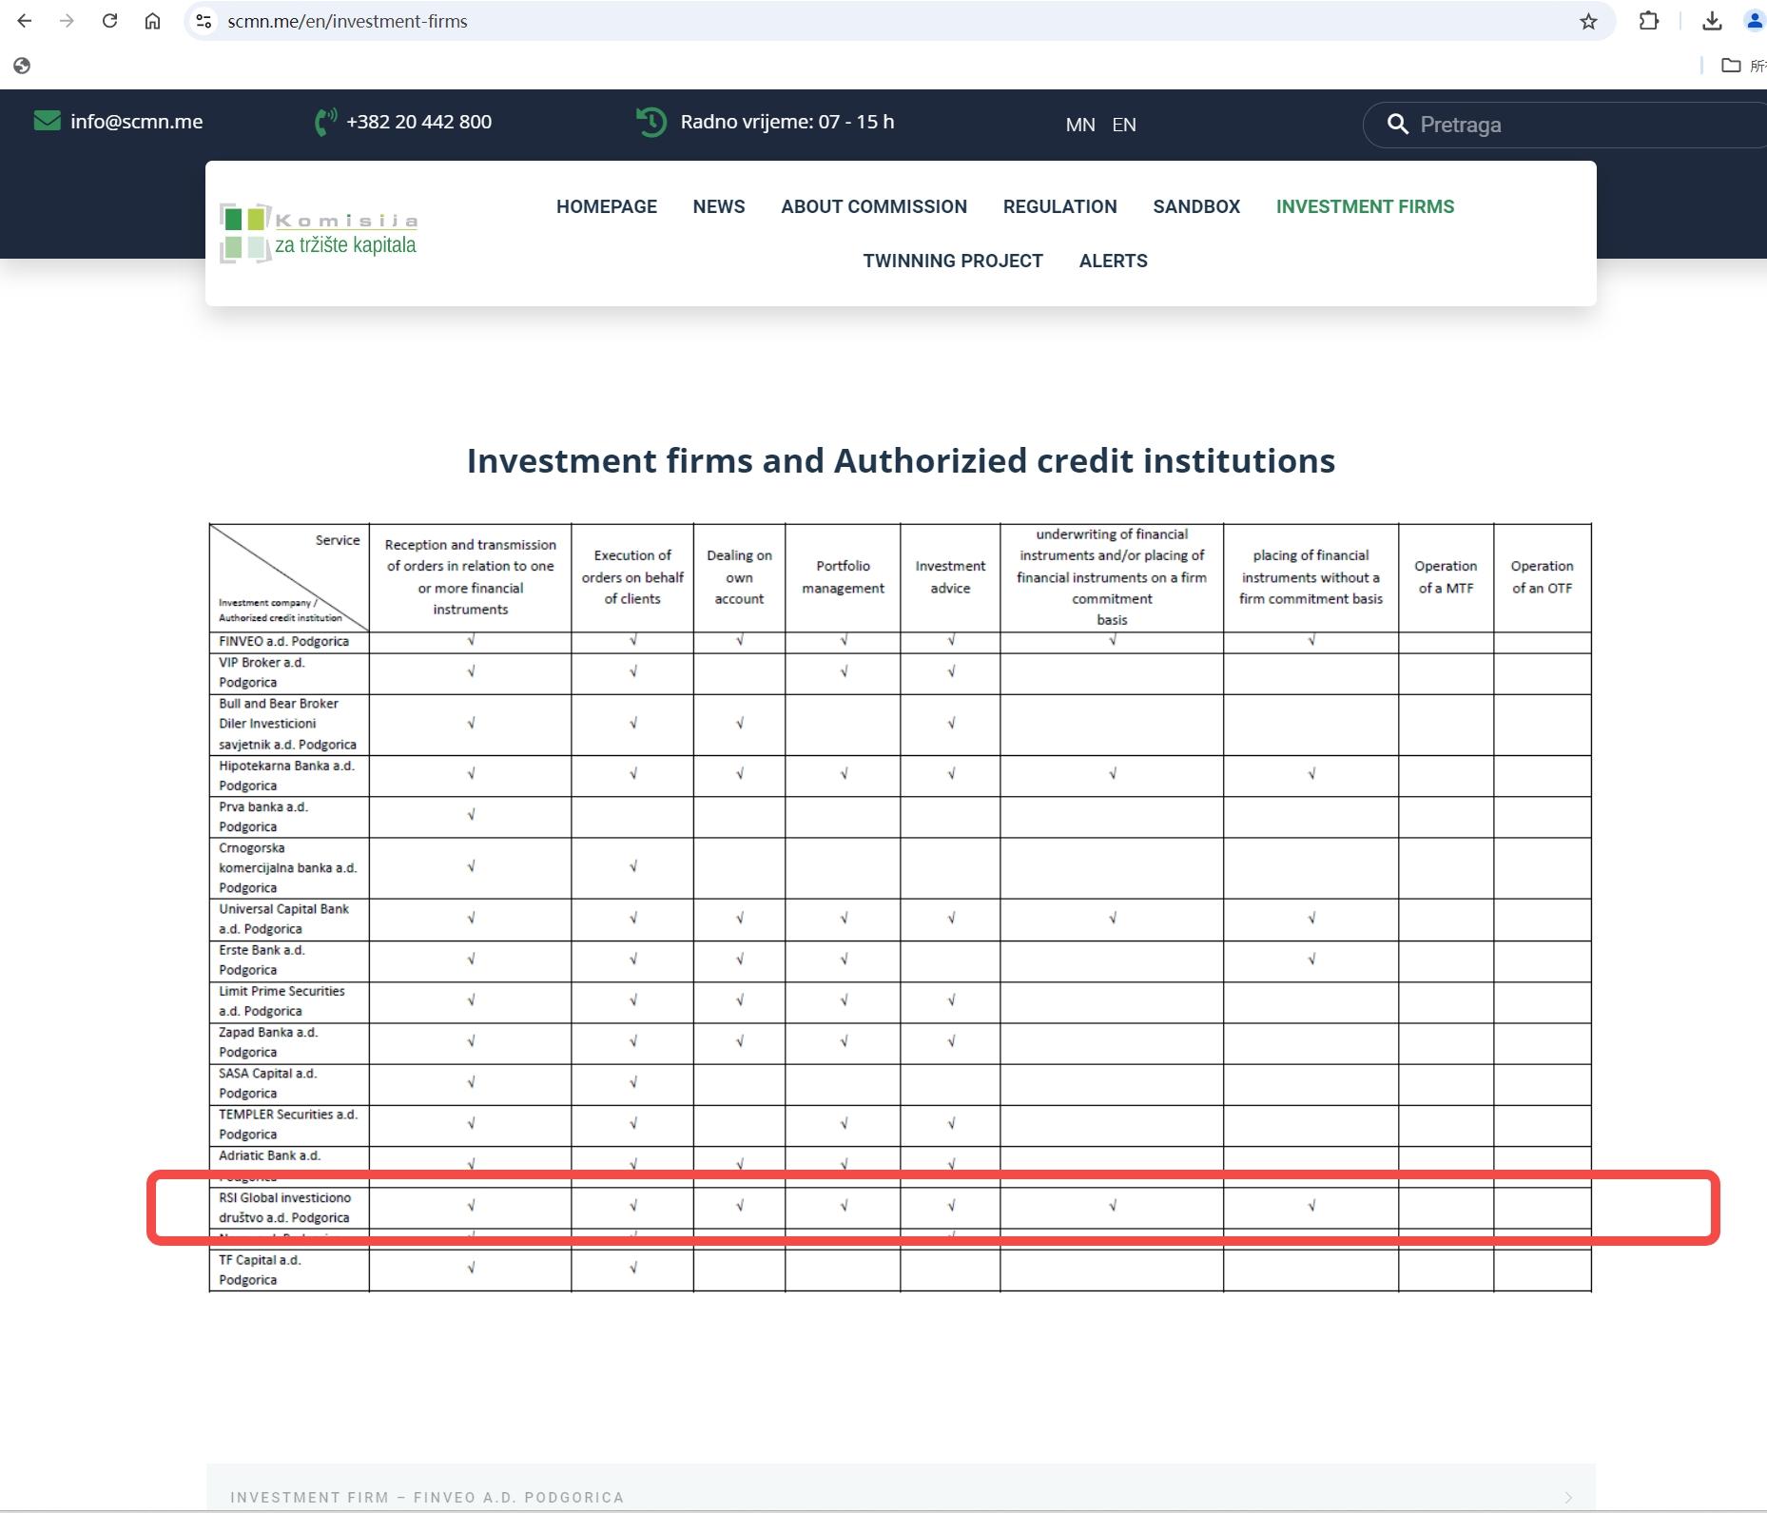Screen dimensions: 1767x1513
Task: View site information icon in address bar
Action: click(203, 21)
